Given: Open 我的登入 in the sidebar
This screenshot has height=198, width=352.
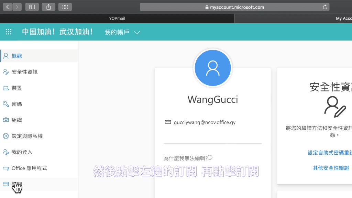Looking at the screenshot, I should click(x=39, y=152).
